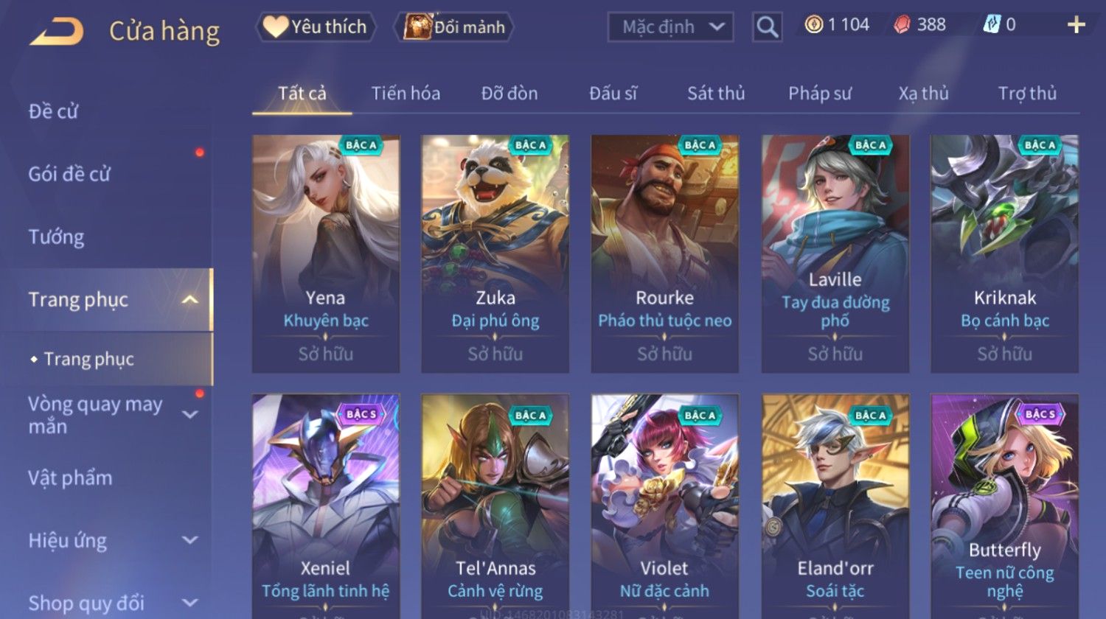1106x619 pixels.
Task: Expand the Vòng quay may mắn section
Action: (x=189, y=414)
